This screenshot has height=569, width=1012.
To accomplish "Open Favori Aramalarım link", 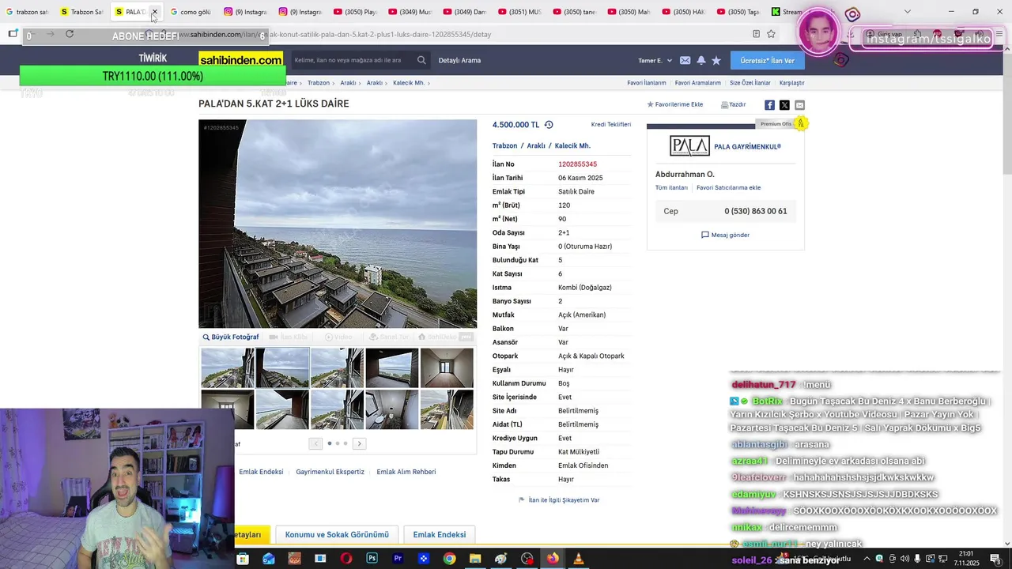I will 698,83.
